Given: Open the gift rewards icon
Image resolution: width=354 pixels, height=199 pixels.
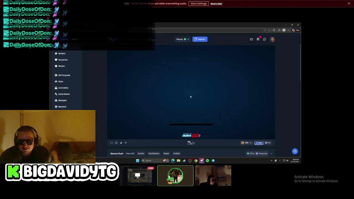Looking at the screenshot, I should tap(258, 39).
